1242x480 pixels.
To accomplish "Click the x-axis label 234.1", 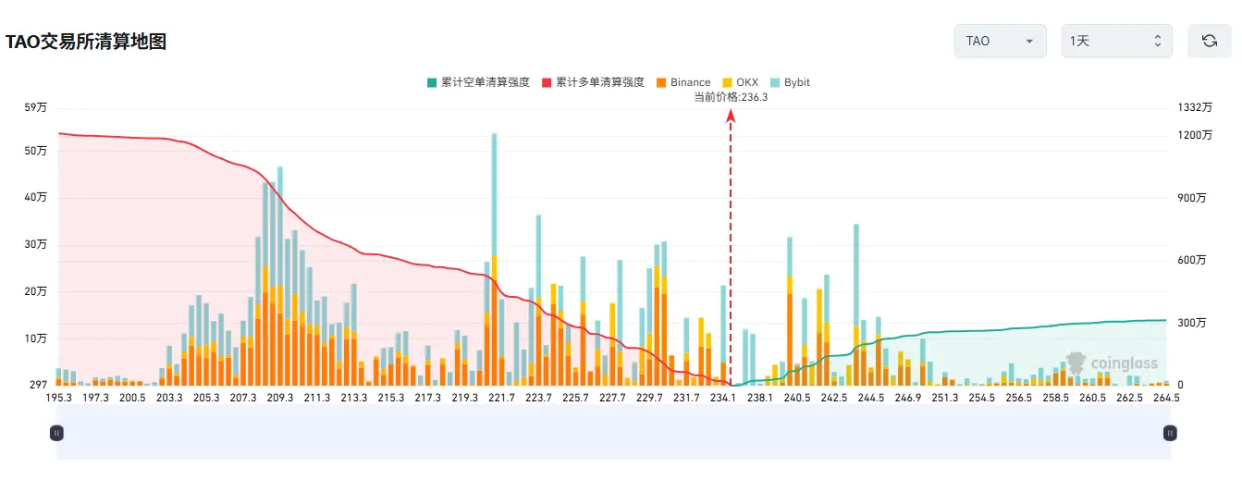I will tap(723, 397).
